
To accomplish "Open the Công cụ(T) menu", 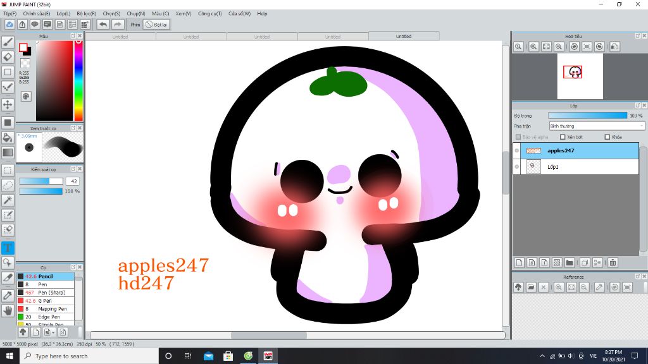I will pyautogui.click(x=209, y=14).
